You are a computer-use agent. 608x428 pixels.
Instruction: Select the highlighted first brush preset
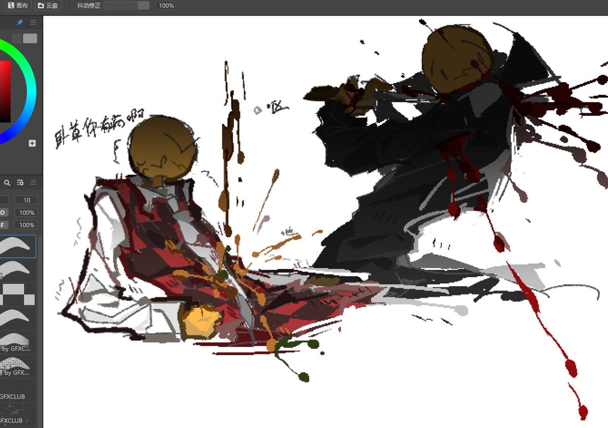(18, 246)
